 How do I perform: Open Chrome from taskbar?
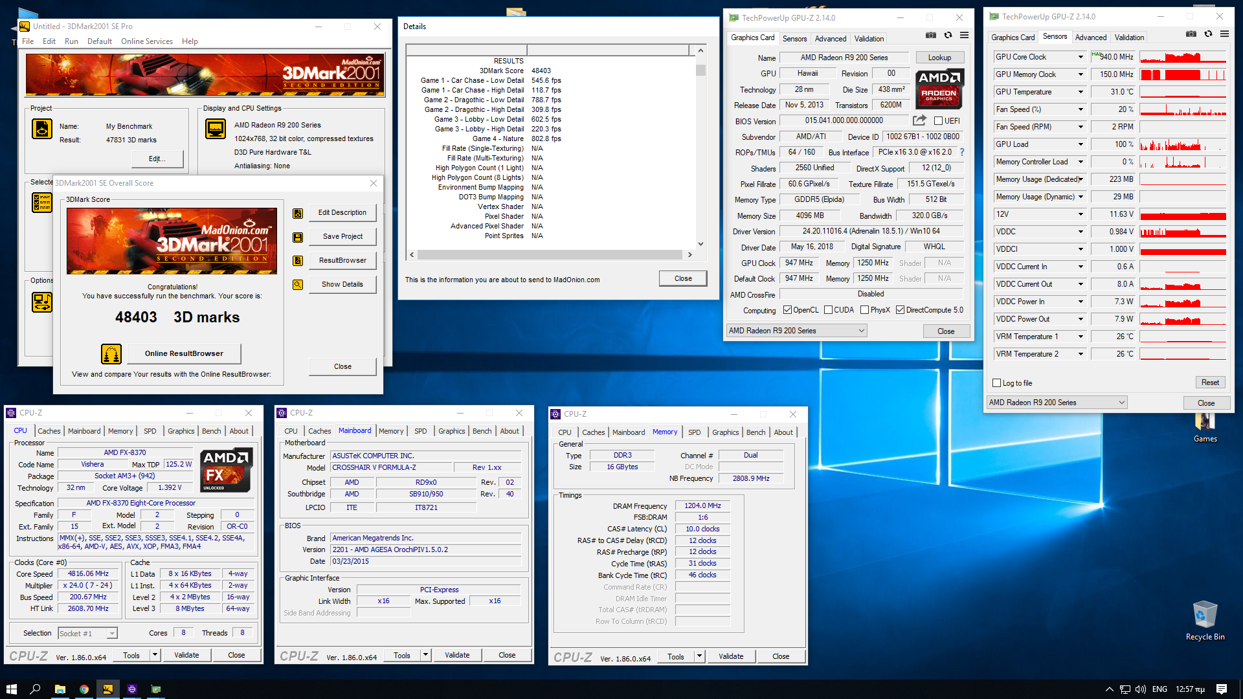(84, 689)
